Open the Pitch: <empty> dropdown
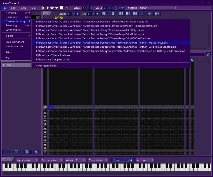213x177 pixels. (x=52, y=160)
